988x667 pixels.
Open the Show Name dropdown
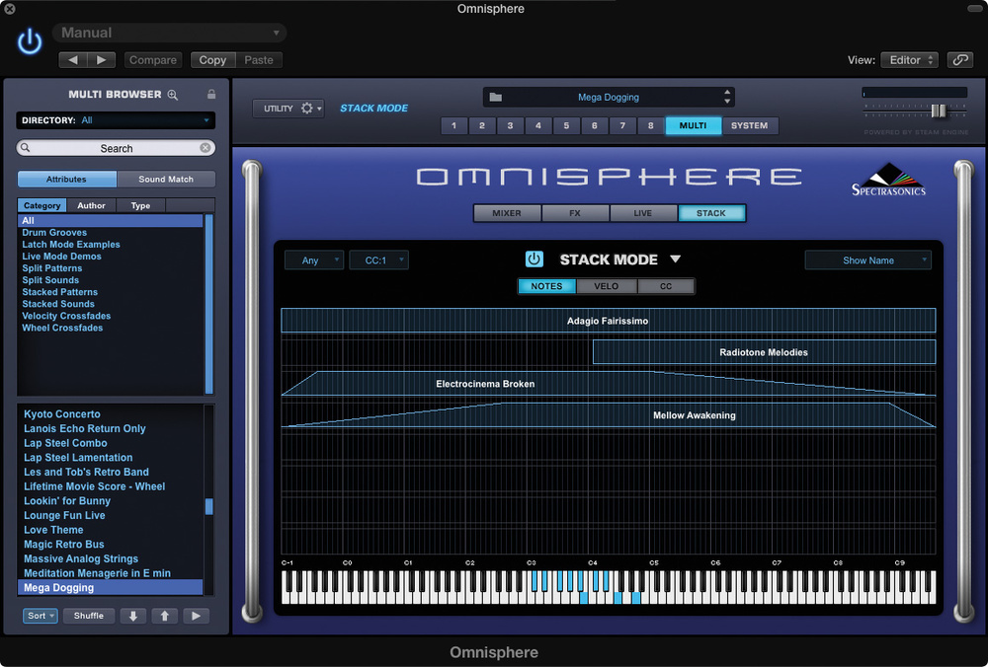click(867, 259)
